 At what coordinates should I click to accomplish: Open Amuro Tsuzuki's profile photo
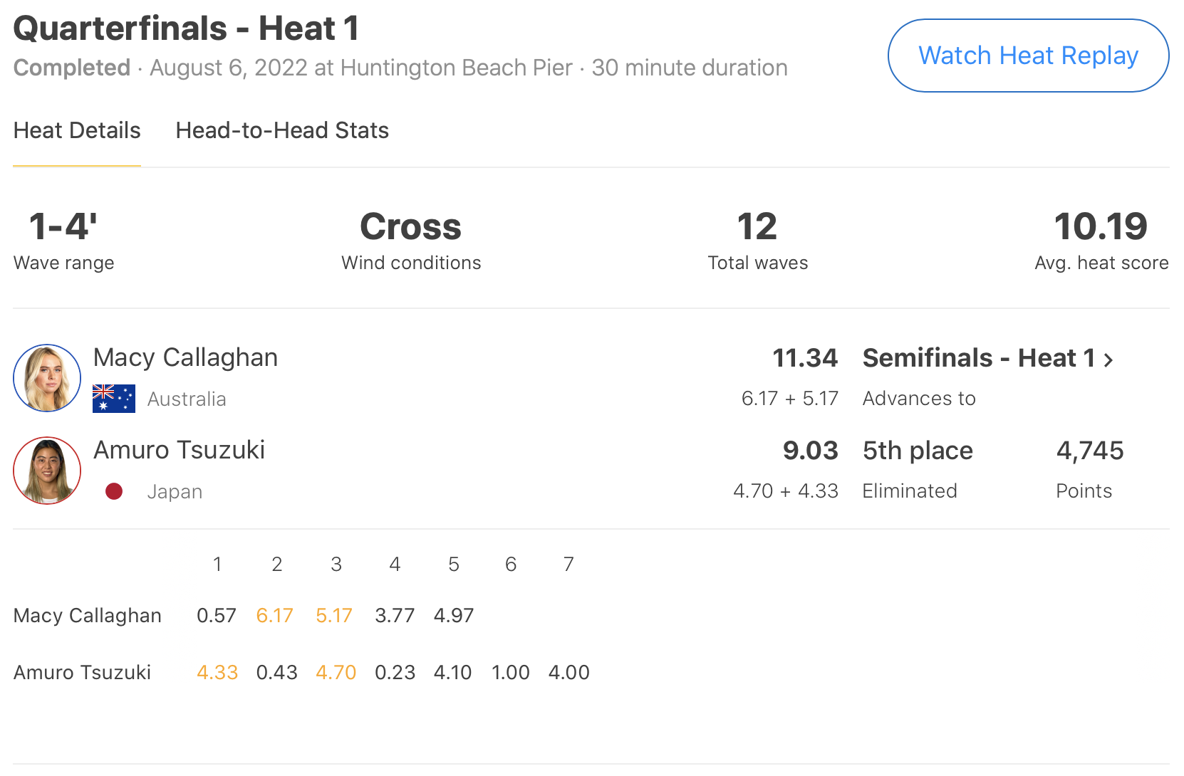[x=47, y=471]
